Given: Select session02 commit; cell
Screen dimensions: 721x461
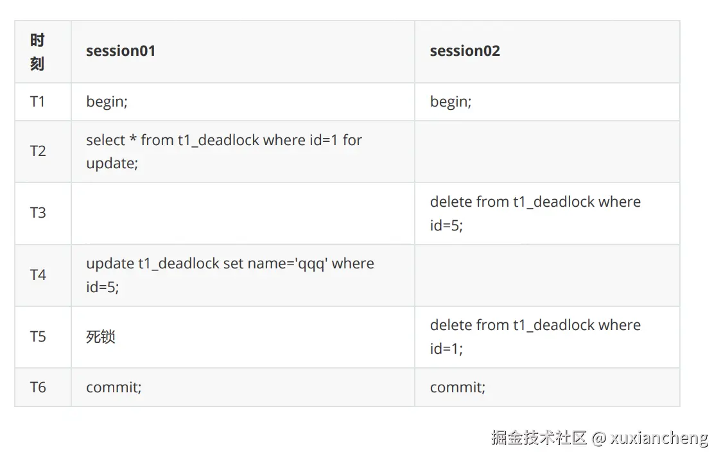Looking at the screenshot, I should [x=457, y=387].
